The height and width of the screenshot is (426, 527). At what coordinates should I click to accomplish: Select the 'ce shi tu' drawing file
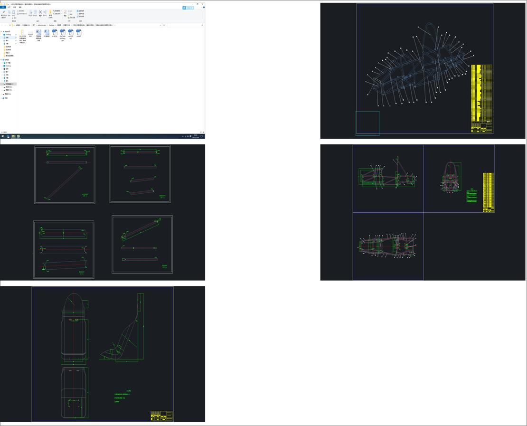(55, 33)
